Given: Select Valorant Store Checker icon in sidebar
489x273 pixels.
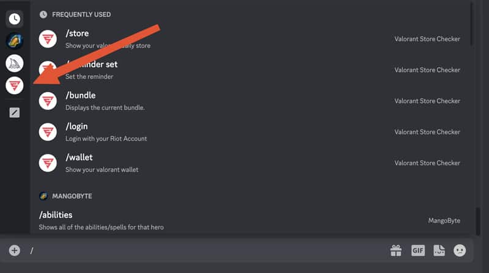Looking at the screenshot, I should coord(15,86).
